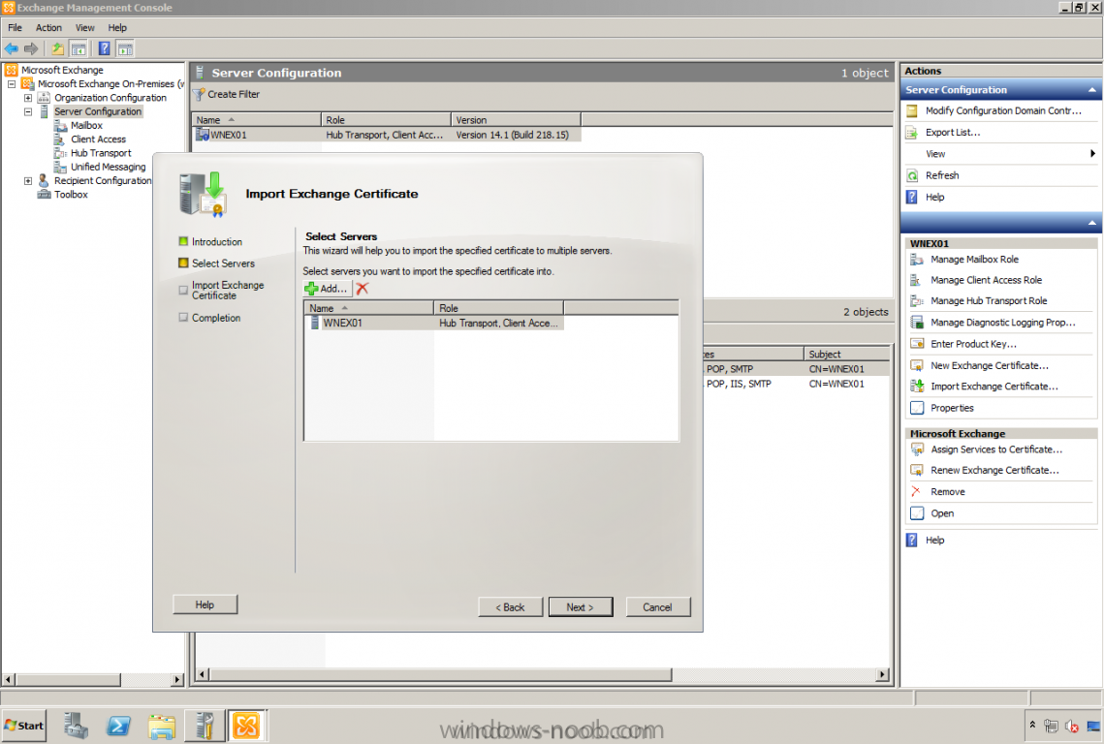1104x744 pixels.
Task: Click the results pane horizontal scrollbar
Action: (x=542, y=674)
